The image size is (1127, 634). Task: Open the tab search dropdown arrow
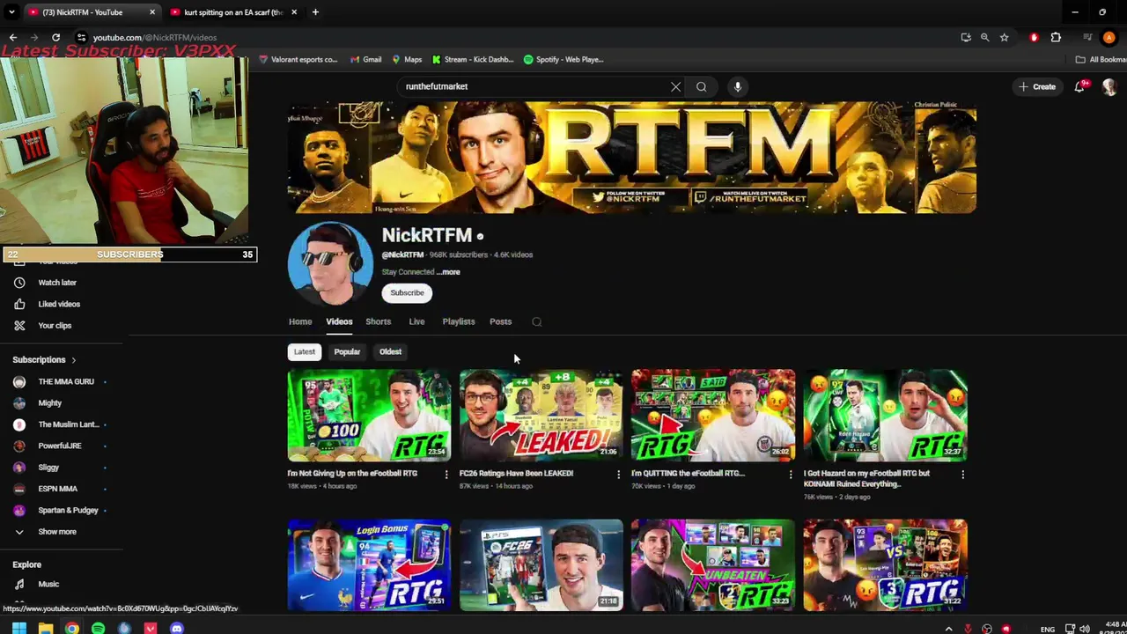click(11, 12)
